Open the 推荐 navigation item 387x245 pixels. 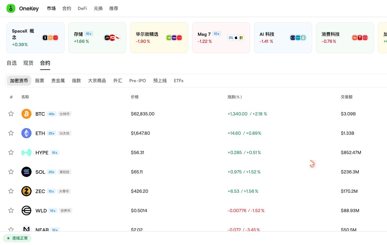114,8
